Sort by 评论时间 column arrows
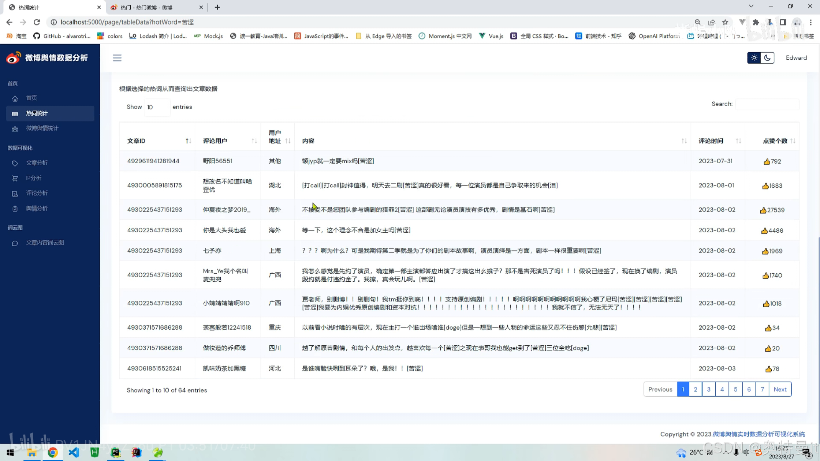Image resolution: width=820 pixels, height=461 pixels. pyautogui.click(x=738, y=141)
